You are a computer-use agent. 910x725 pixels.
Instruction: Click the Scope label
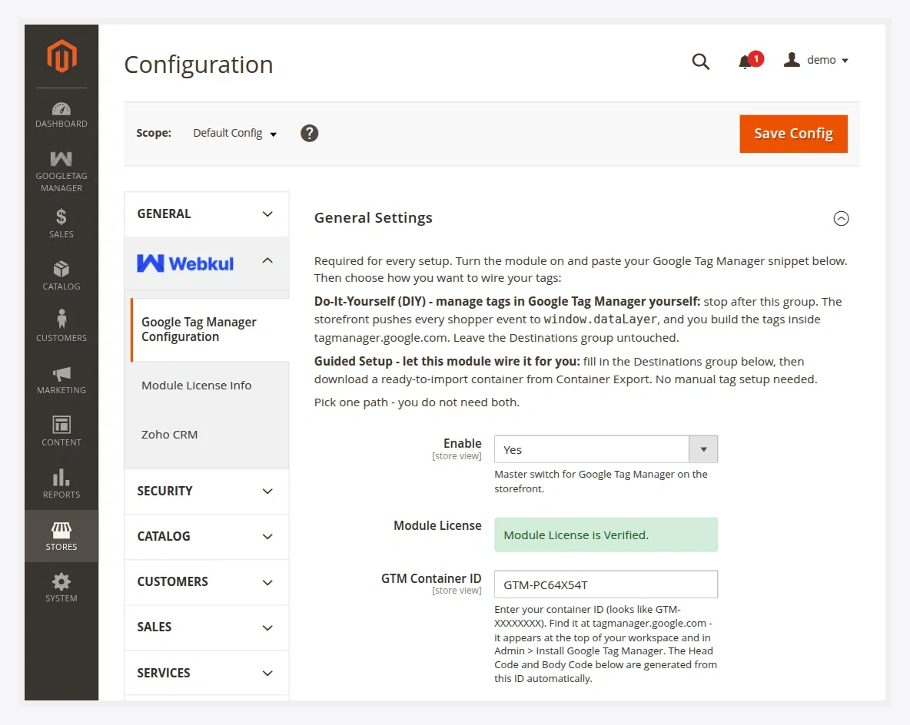(x=154, y=133)
